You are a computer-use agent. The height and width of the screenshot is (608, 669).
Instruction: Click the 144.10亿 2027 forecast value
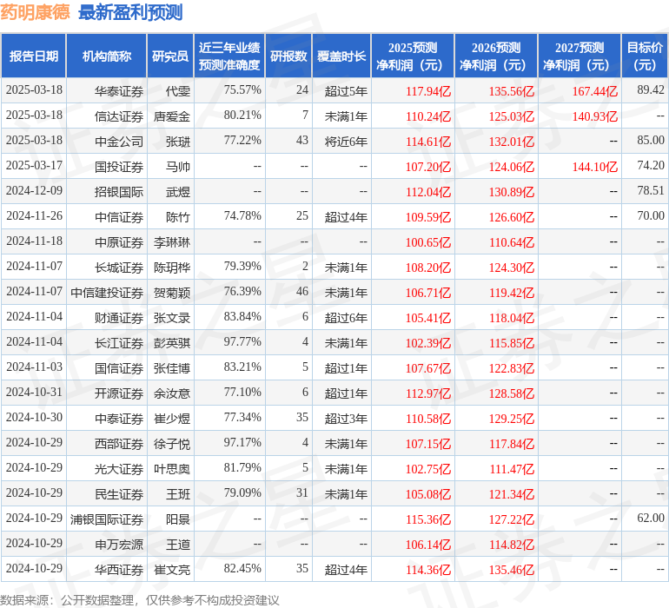coord(595,167)
